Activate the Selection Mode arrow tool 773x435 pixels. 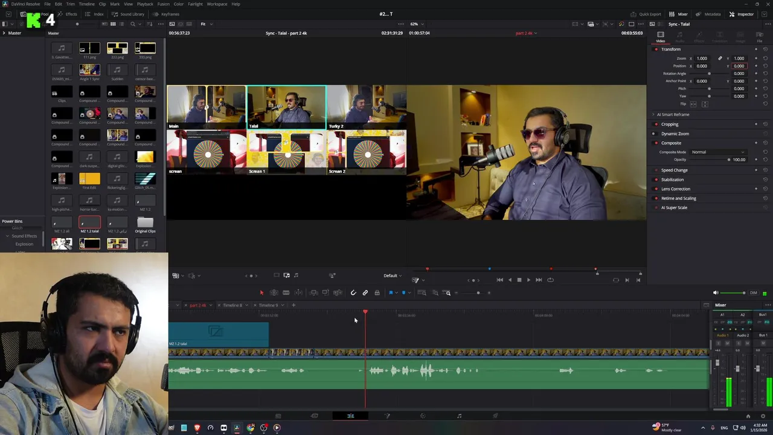(261, 293)
